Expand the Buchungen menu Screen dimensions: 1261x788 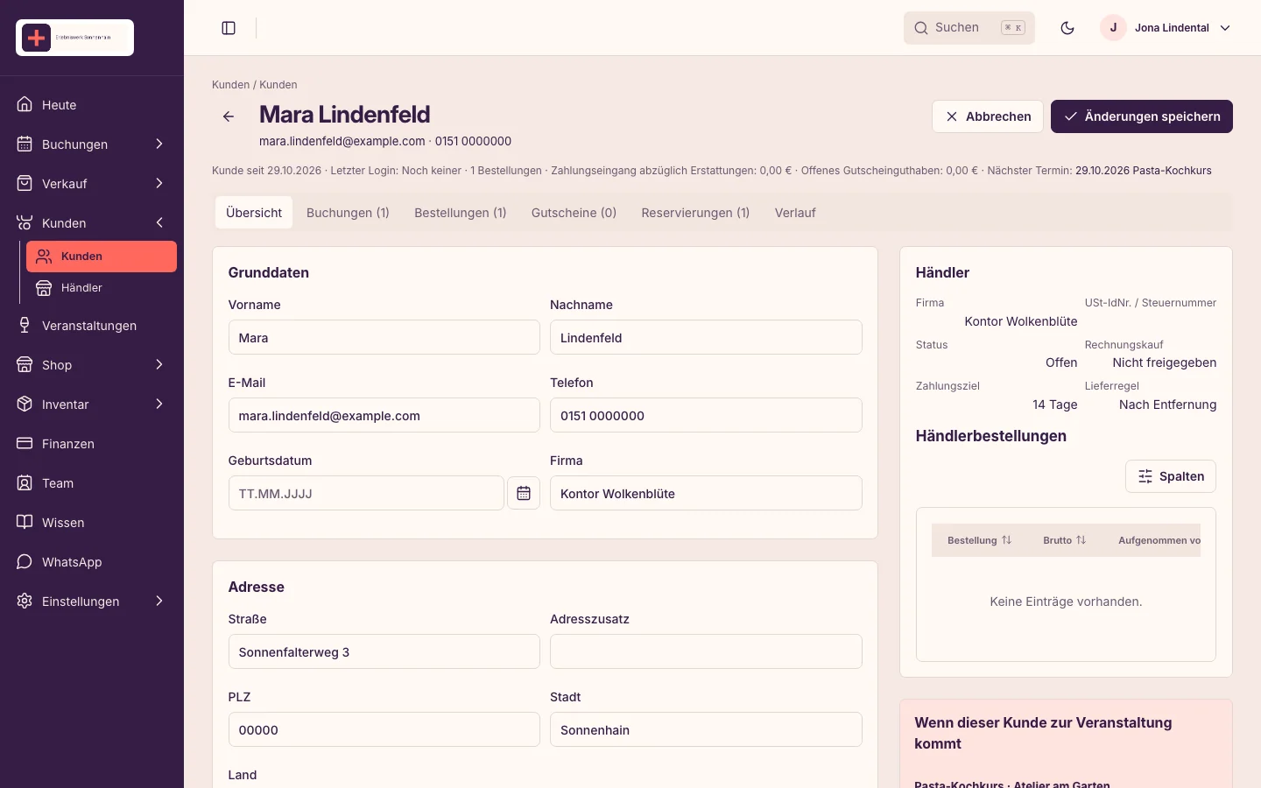[92, 144]
